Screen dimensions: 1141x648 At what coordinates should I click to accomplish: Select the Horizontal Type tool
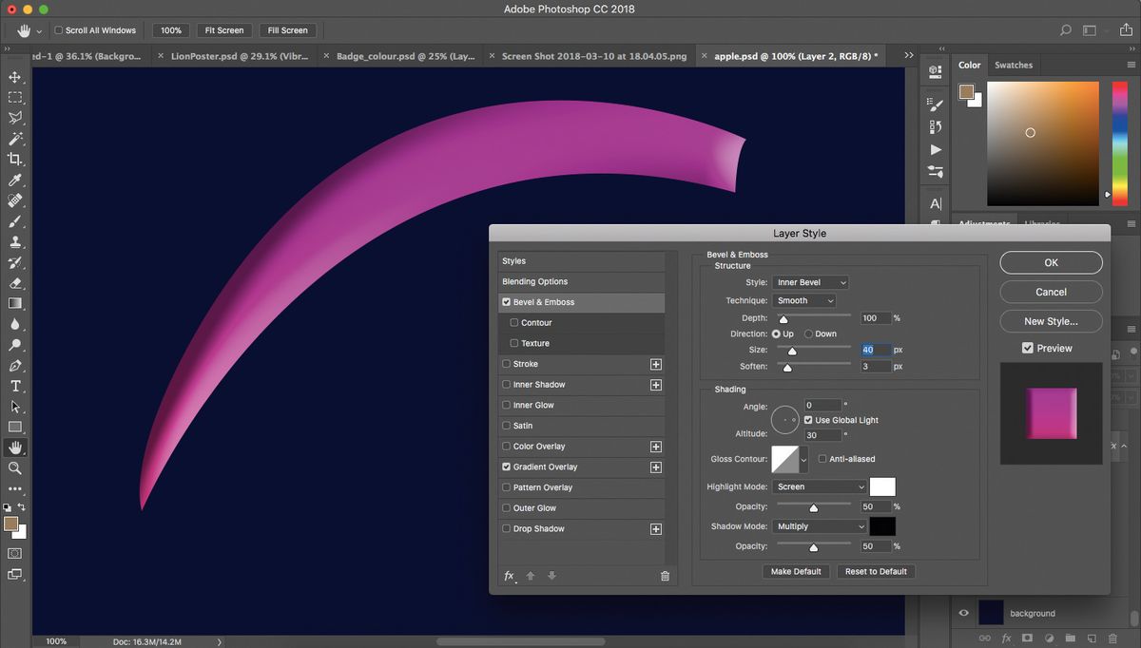[x=14, y=386]
